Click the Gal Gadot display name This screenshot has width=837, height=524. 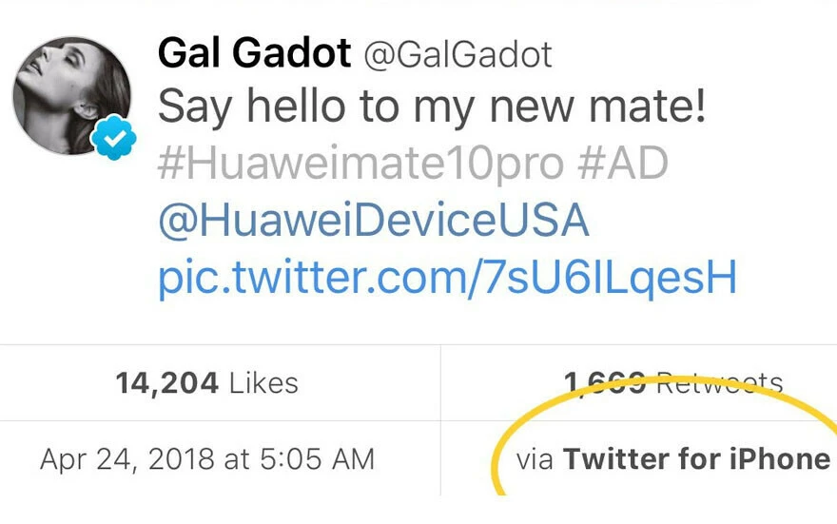[255, 54]
